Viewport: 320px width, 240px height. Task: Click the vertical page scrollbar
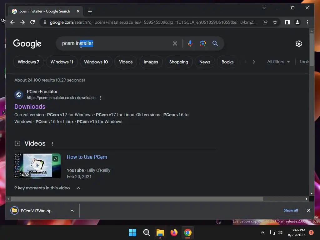pyautogui.click(x=312, y=49)
